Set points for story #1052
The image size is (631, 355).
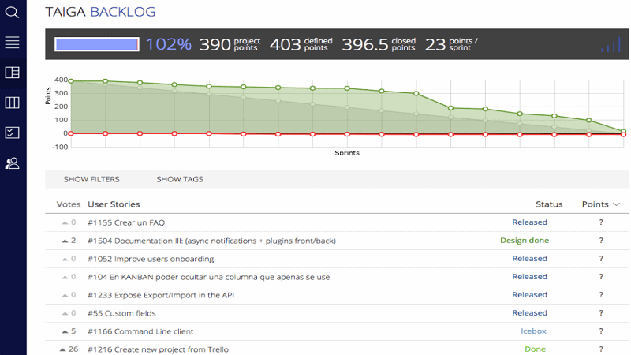[x=601, y=259]
